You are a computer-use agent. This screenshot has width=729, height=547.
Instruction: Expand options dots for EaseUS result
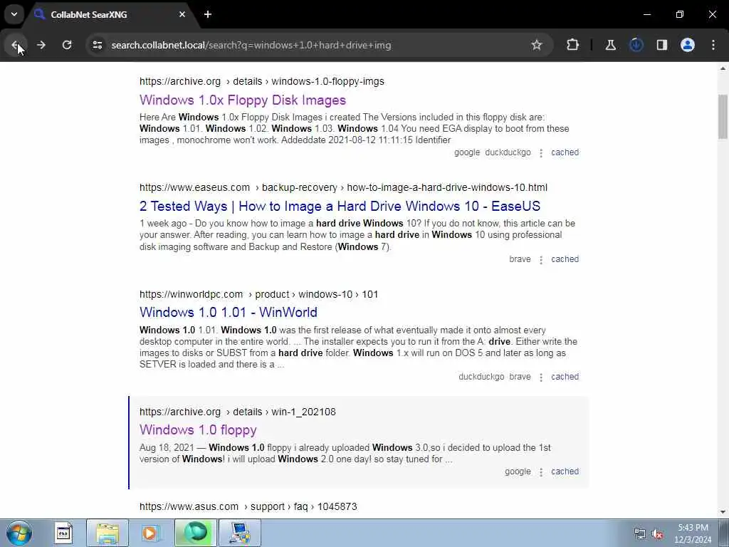(541, 259)
